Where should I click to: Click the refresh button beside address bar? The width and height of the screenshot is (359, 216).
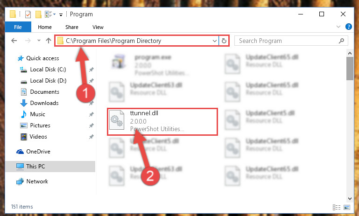click(x=224, y=41)
